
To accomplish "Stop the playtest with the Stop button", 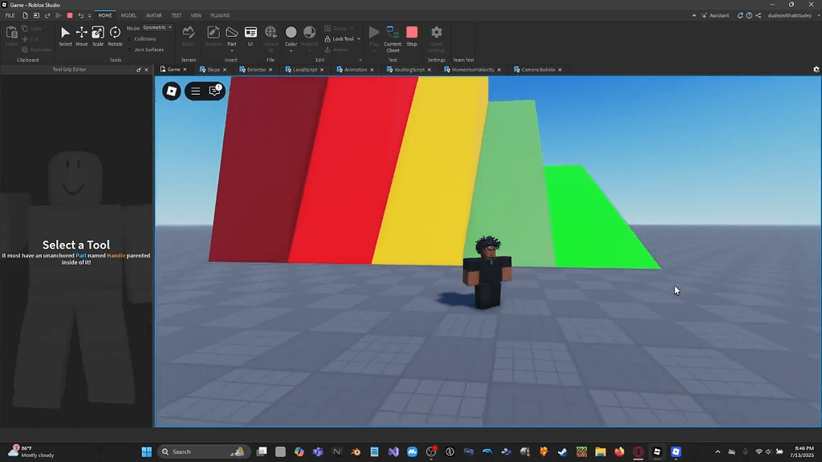I will click(411, 36).
